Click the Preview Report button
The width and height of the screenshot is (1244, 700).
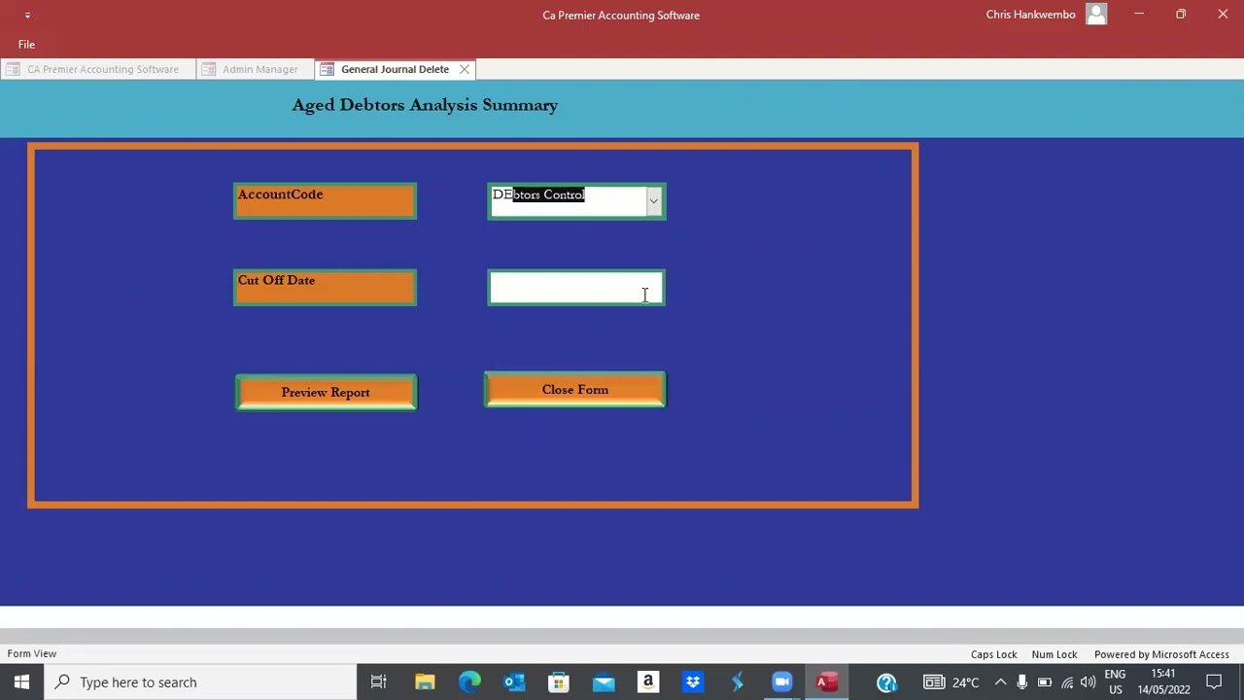click(x=326, y=392)
